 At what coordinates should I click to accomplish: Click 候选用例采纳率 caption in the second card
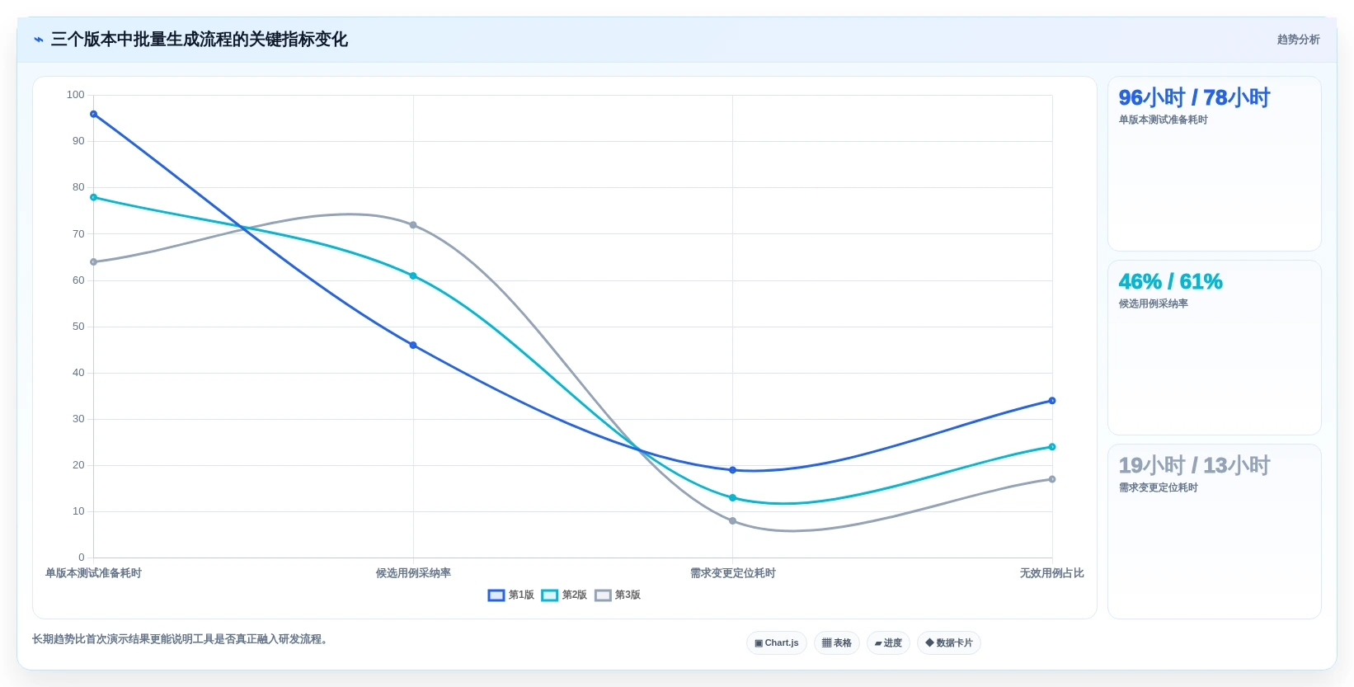click(1153, 304)
